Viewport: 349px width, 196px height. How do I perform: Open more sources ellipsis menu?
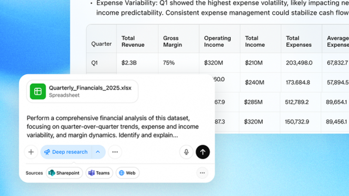pyautogui.click(x=202, y=173)
